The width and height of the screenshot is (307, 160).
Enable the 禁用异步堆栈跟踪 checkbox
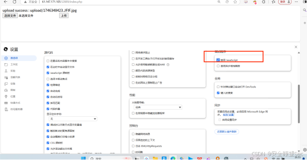click(218, 66)
